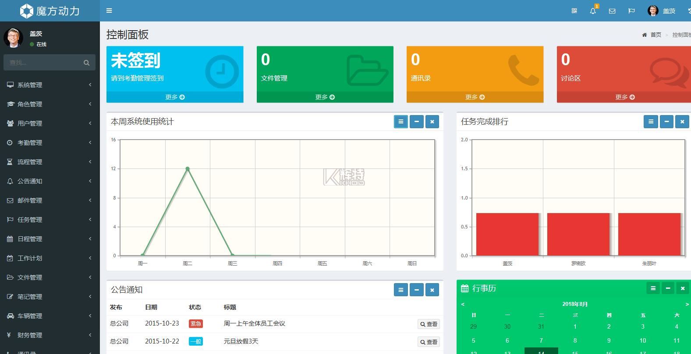Image resolution: width=691 pixels, height=354 pixels.
Task: Click the search magnifier icon in sidebar
Action: coord(86,63)
